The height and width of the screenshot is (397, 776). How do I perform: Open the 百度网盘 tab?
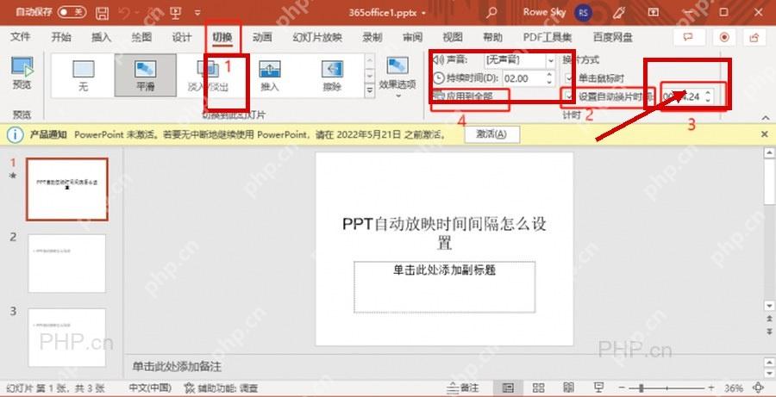click(613, 37)
